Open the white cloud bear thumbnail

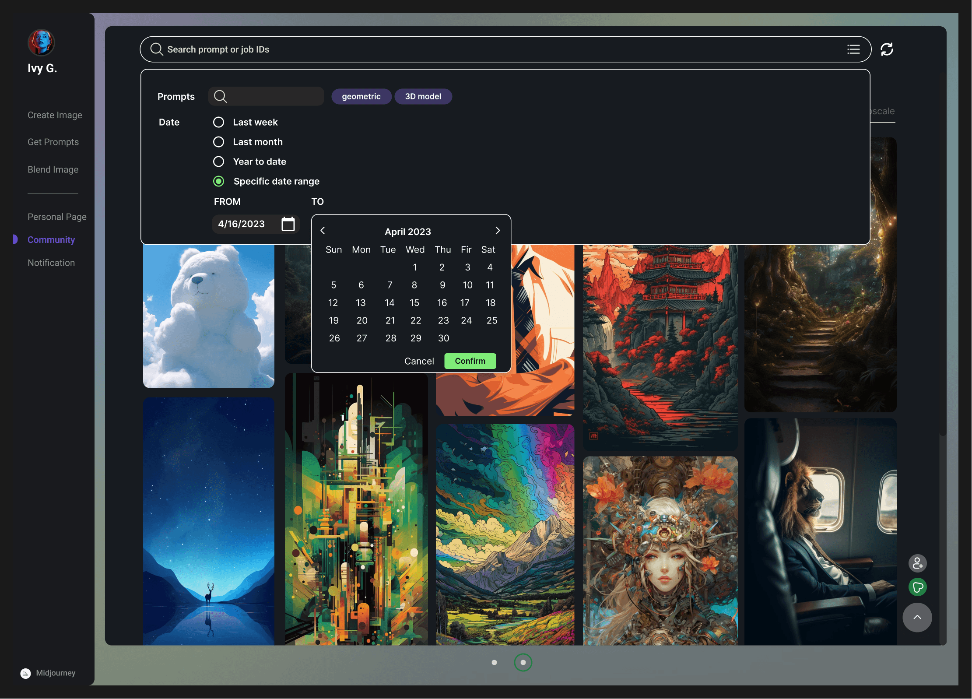pyautogui.click(x=209, y=315)
